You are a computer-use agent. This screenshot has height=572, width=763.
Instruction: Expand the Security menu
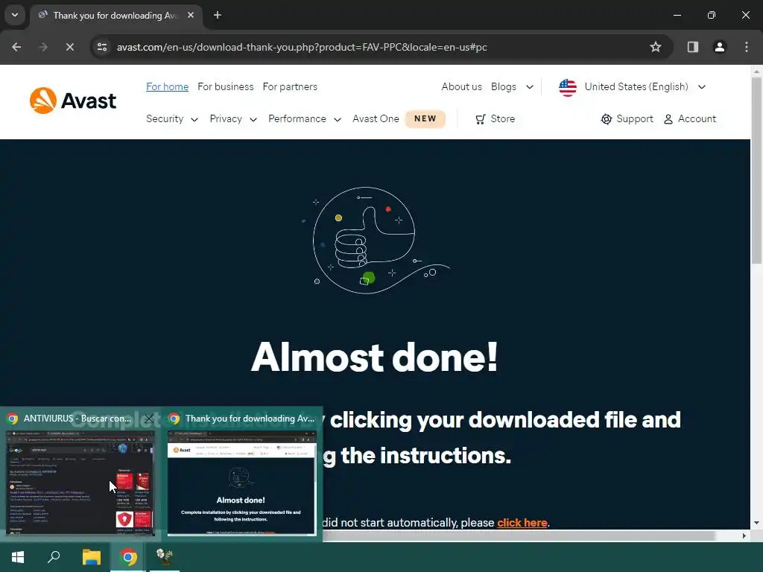(x=172, y=118)
